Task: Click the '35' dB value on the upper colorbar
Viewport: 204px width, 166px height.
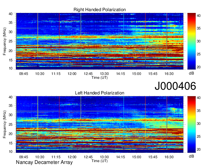Action: click(x=199, y=29)
